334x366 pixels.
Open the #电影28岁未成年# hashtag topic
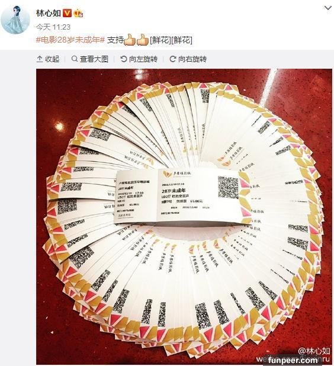point(70,40)
